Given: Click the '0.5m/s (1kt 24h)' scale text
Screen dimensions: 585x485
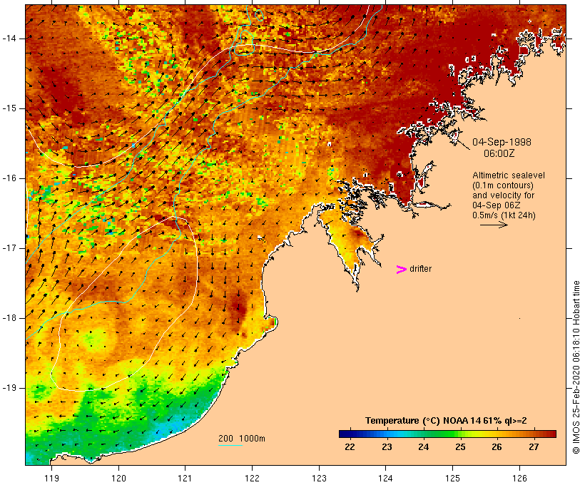Looking at the screenshot, I should pos(504,215).
